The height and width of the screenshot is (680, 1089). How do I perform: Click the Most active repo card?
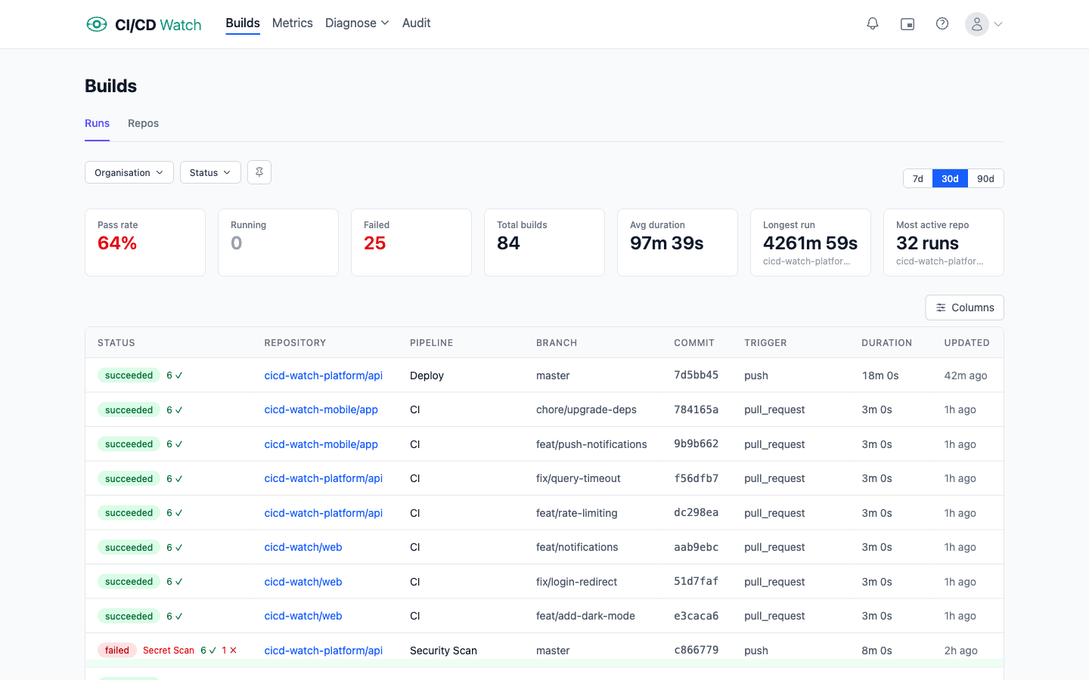944,243
